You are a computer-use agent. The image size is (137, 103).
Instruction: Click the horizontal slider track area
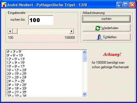[x=43, y=31]
